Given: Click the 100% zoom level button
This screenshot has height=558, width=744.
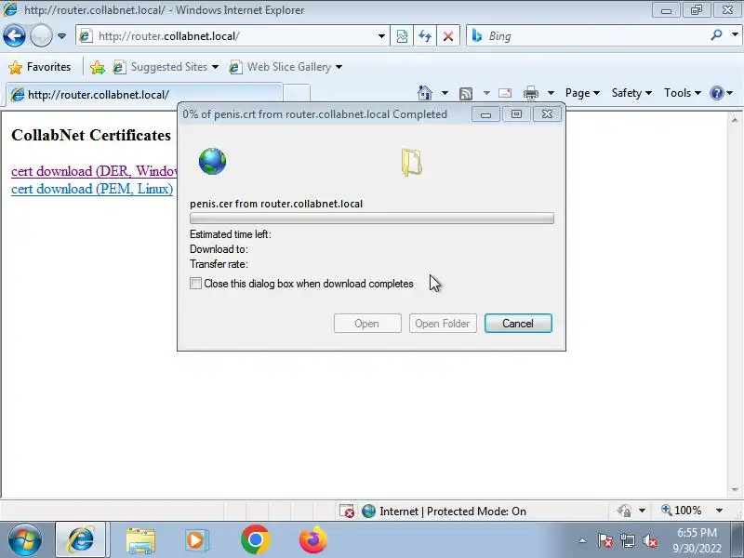Looking at the screenshot, I should (x=682, y=511).
